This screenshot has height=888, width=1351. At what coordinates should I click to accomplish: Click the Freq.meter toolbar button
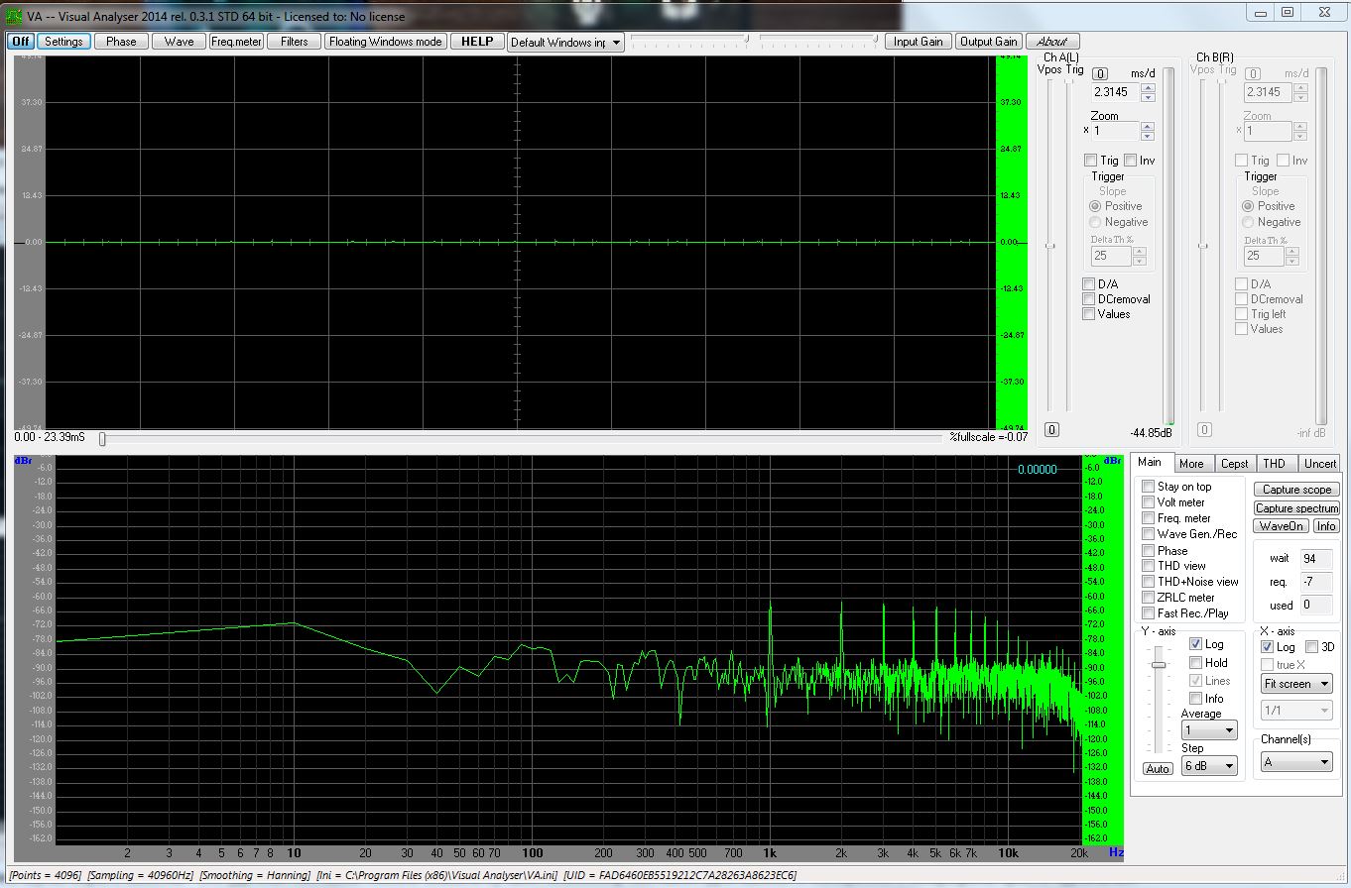pyautogui.click(x=236, y=42)
